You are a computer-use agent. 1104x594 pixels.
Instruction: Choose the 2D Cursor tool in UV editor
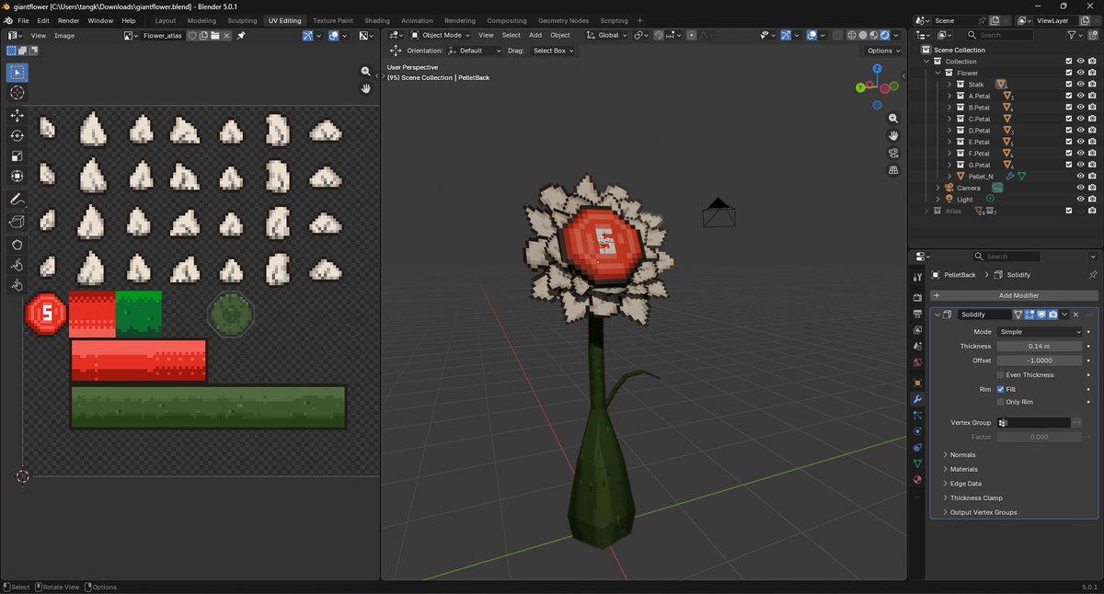(17, 93)
